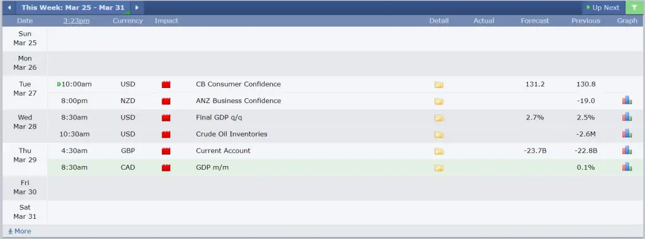The height and width of the screenshot is (239, 645).
Task: Show graph for Crude Oil Inventories
Action: pyautogui.click(x=627, y=133)
